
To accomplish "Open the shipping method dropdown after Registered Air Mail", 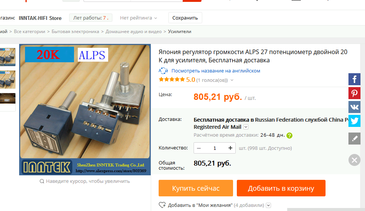I will pyautogui.click(x=246, y=127).
